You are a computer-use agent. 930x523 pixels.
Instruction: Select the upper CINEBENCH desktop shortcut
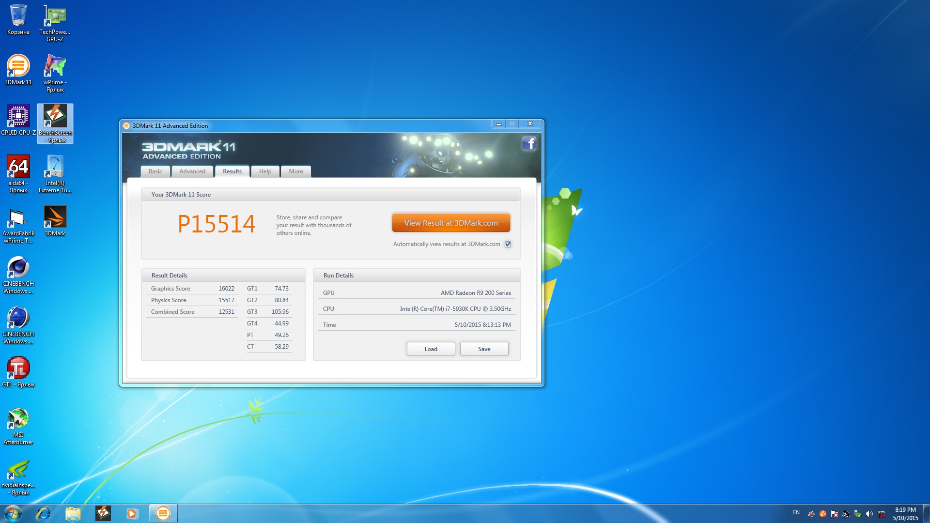pyautogui.click(x=18, y=275)
